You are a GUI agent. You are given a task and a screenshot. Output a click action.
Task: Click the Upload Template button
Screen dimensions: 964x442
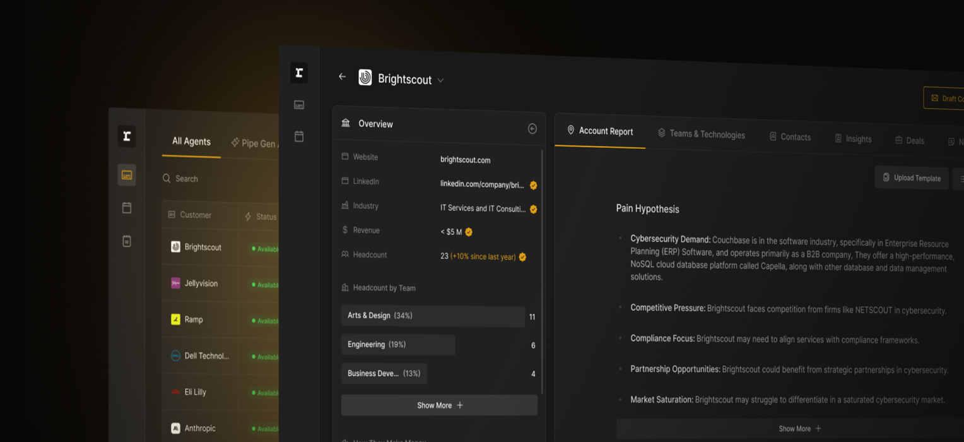pyautogui.click(x=912, y=178)
